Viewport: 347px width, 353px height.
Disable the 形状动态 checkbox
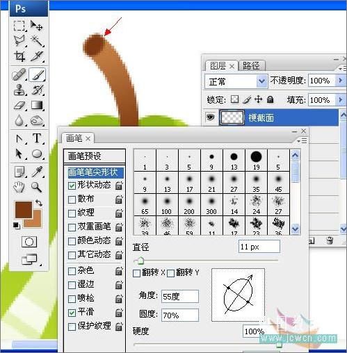(x=72, y=186)
